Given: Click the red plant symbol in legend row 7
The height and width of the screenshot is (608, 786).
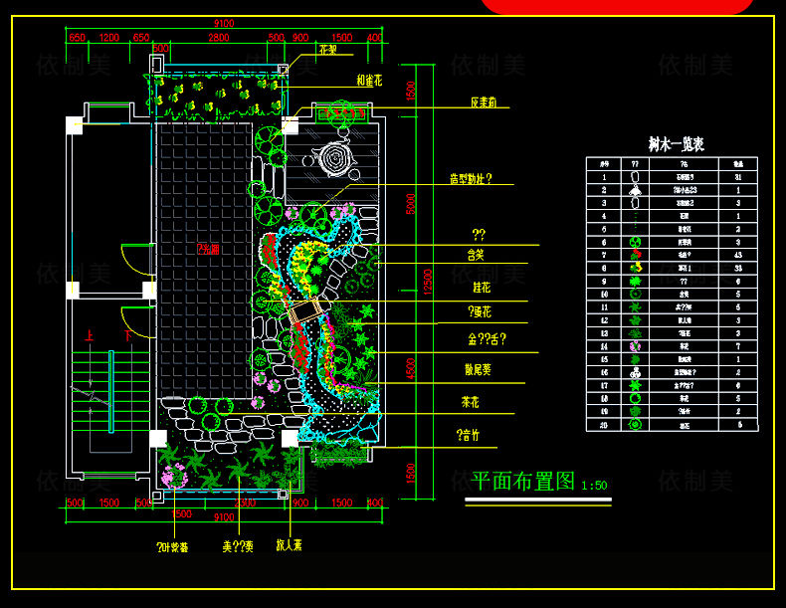Looking at the screenshot, I should pyautogui.click(x=635, y=254).
